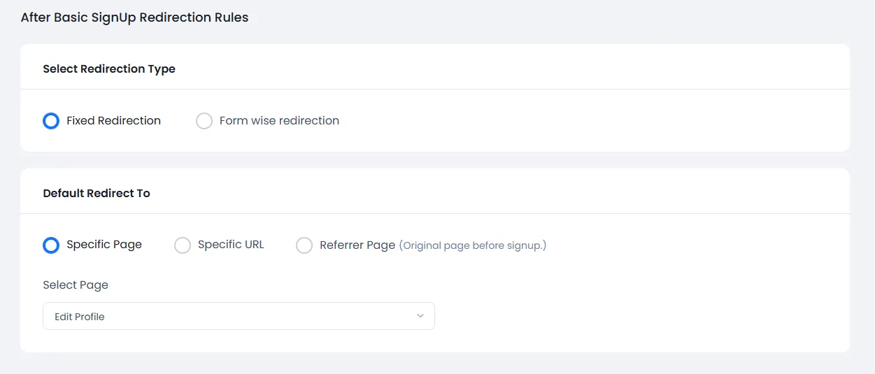Enable the Referrer Page radio button
The height and width of the screenshot is (374, 875).
[304, 245]
